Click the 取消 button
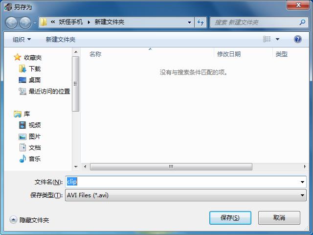Screen dimensions: 313x235 point(279,217)
